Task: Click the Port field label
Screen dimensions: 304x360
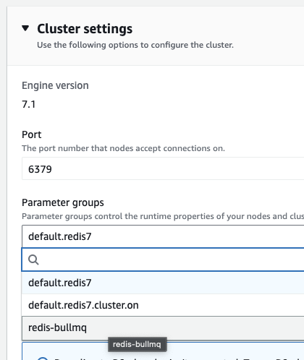Action: tap(32, 134)
